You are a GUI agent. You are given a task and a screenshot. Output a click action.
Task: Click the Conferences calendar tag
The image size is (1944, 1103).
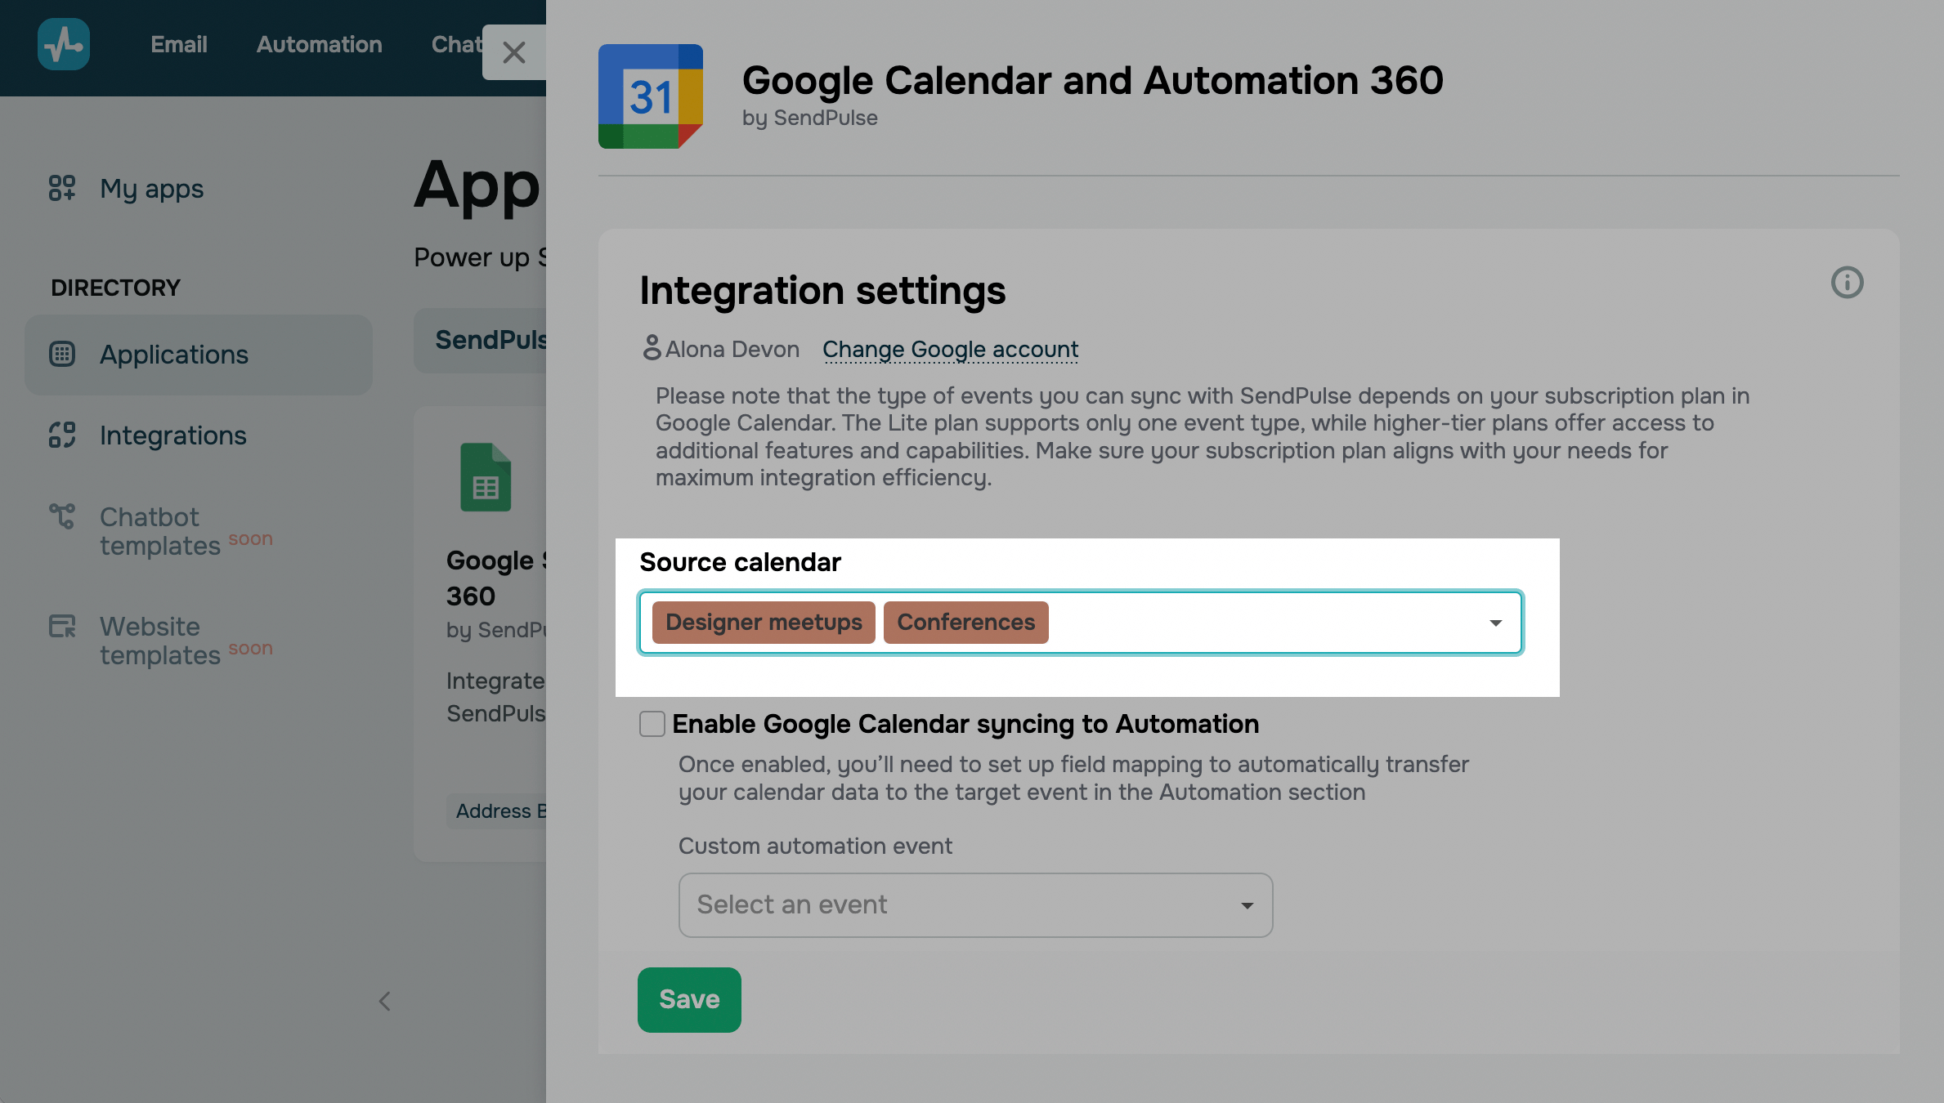click(965, 623)
